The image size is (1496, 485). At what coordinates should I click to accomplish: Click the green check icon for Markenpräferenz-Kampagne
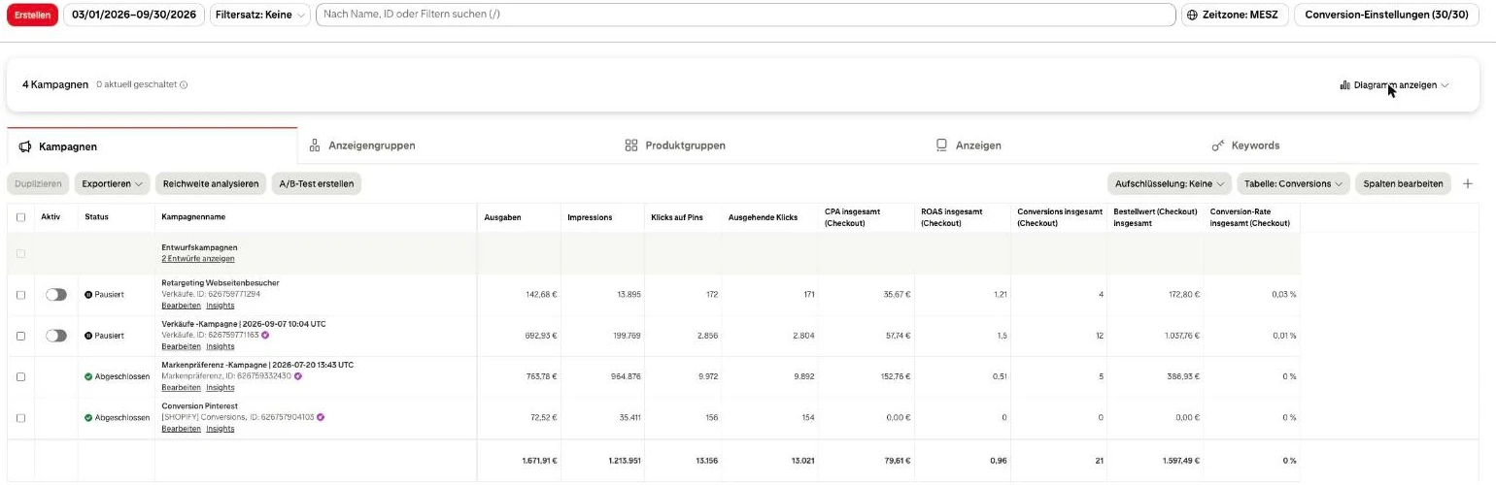88,376
